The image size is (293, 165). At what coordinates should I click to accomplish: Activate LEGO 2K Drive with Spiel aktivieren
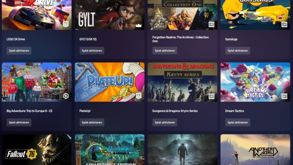(x=19, y=51)
